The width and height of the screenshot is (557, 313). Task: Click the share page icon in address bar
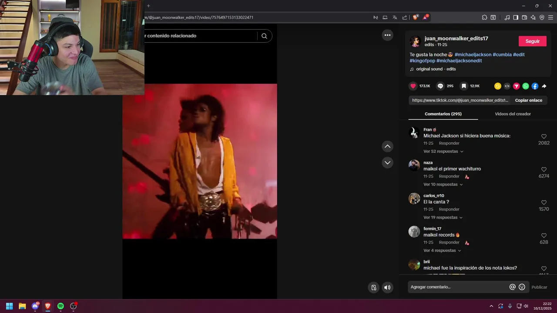point(405,17)
